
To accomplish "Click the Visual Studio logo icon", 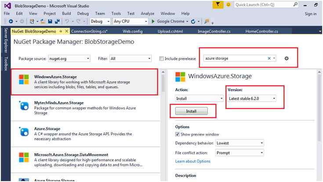I will click(x=7, y=6).
